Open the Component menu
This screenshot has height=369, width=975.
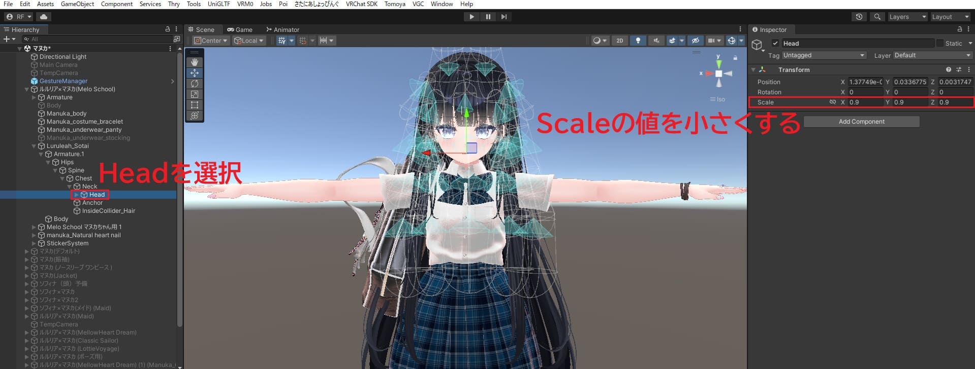coord(117,4)
